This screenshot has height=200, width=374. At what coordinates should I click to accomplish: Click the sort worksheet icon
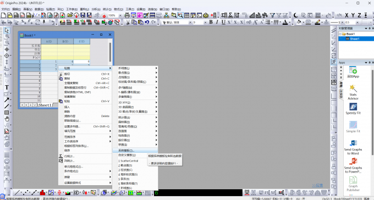237,15
